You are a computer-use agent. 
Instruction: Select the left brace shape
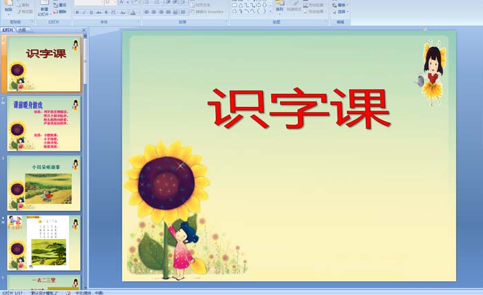(x=259, y=11)
